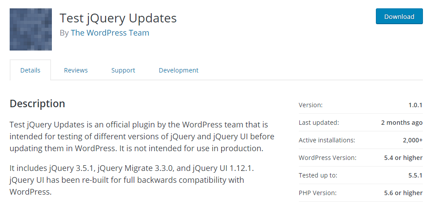Click the PHP Version label
This screenshot has height=203, width=437.
[x=318, y=193]
